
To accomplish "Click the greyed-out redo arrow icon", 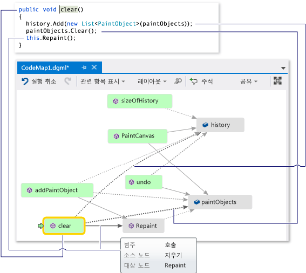I will 67,81.
